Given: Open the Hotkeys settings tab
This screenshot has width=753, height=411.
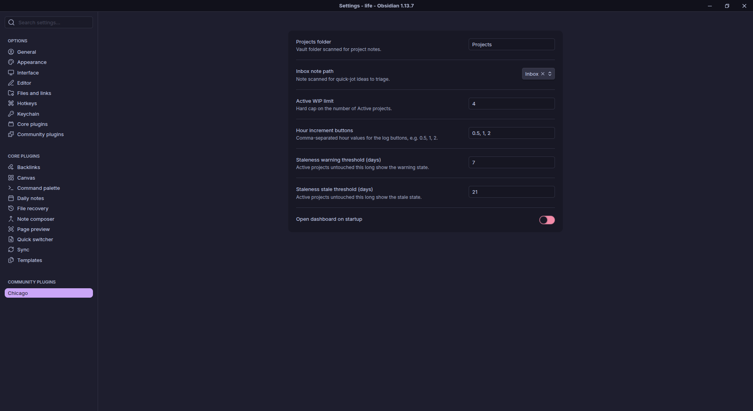Looking at the screenshot, I should [x=49, y=103].
